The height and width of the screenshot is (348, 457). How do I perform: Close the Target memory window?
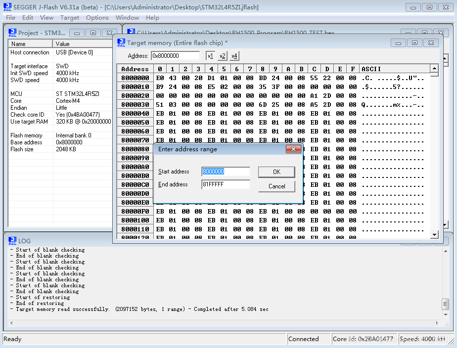tap(431, 43)
